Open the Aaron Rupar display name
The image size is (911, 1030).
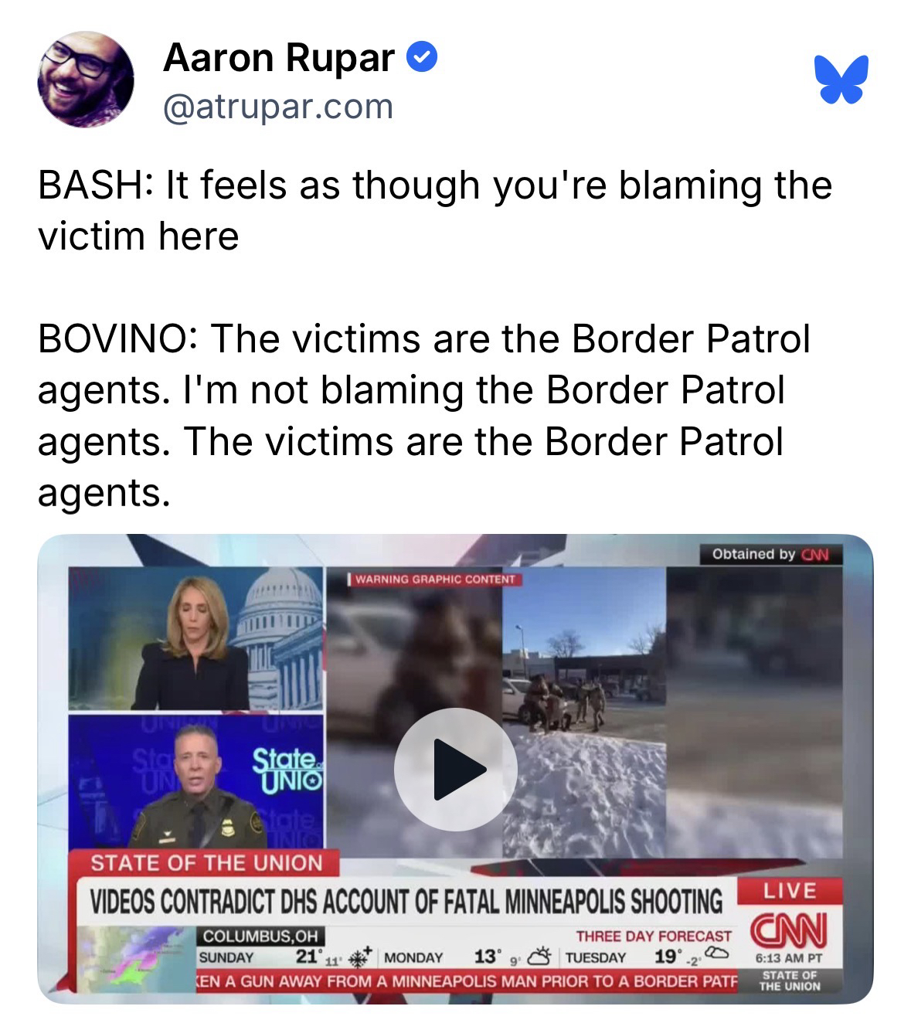[279, 57]
